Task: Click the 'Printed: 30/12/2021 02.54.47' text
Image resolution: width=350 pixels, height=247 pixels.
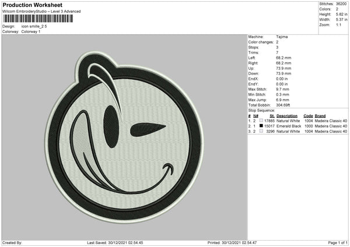Action: click(232, 243)
